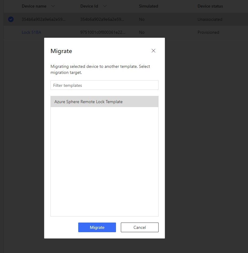Viewport: 248px width, 253px height.
Task: Click the Device status column header
Action: click(x=210, y=6)
